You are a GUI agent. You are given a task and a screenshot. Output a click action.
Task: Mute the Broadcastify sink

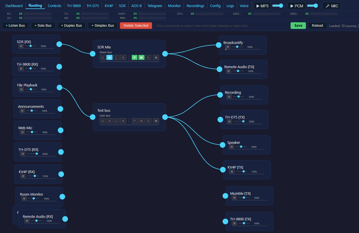227,47
